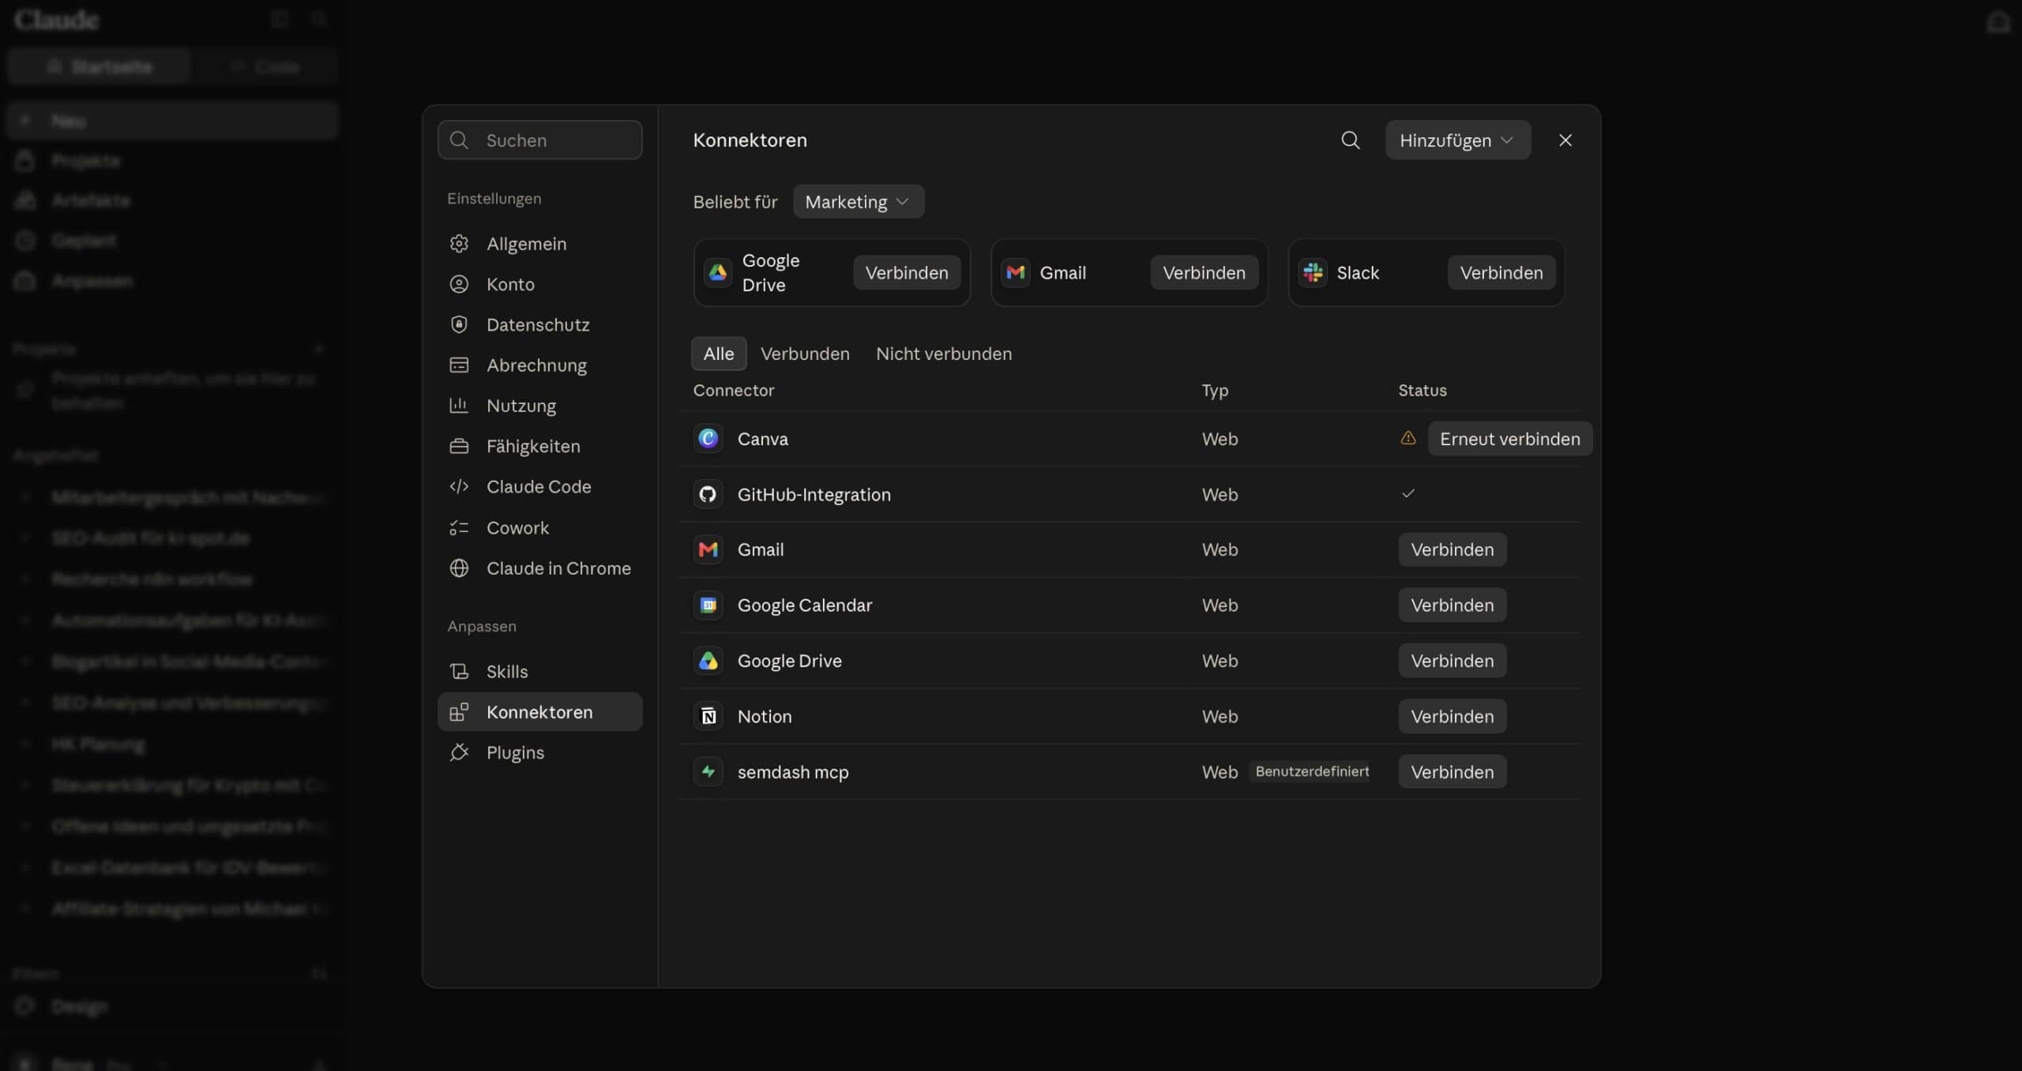Connect Notion in the list
Screen dimensions: 2022x1071
pyautogui.click(x=1452, y=717)
